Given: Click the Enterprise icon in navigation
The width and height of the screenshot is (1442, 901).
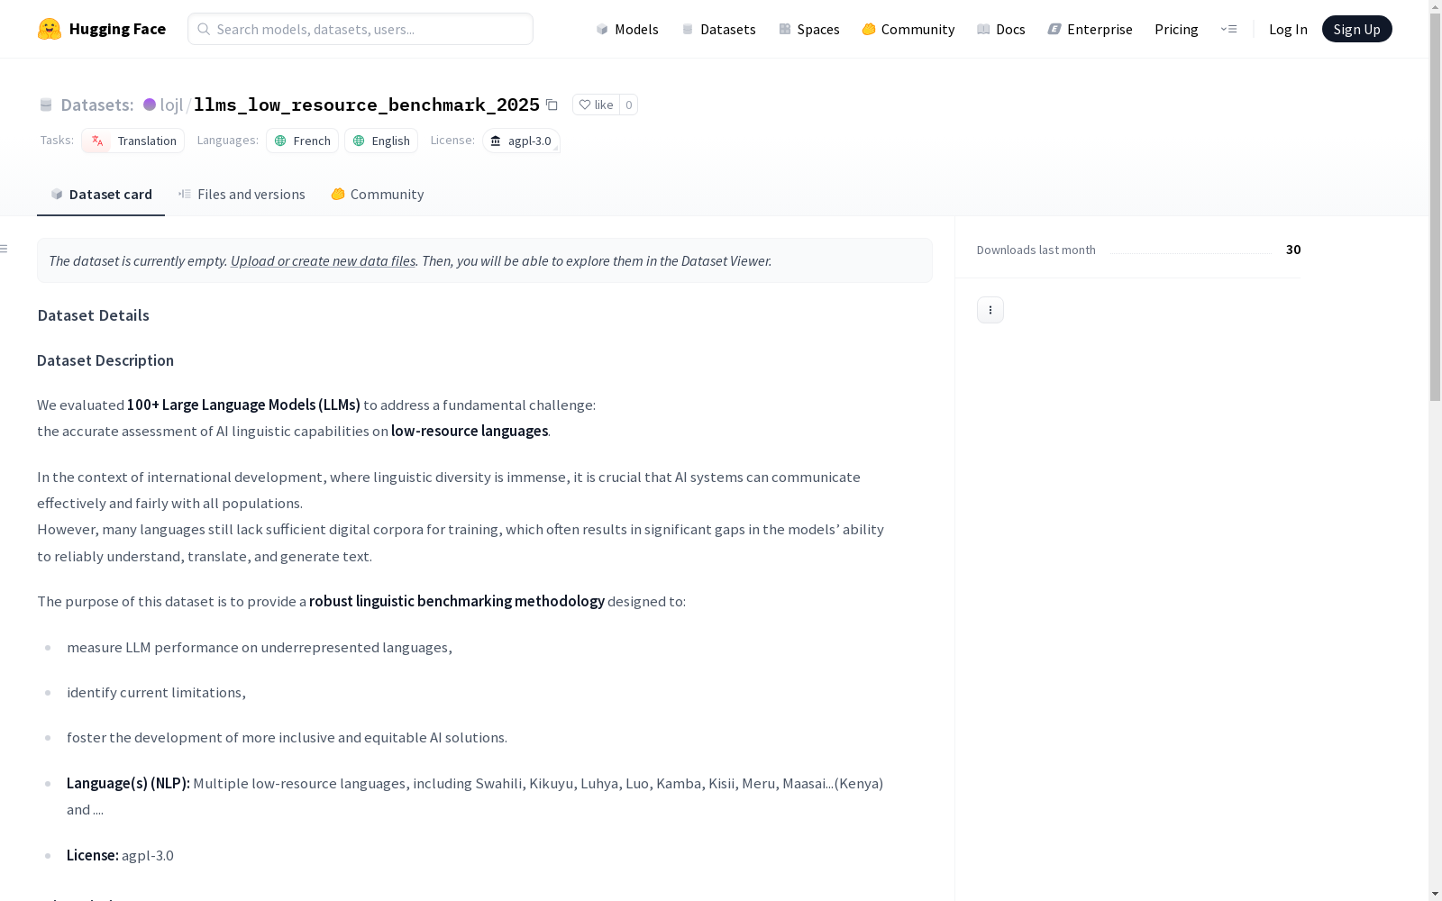Looking at the screenshot, I should (1054, 29).
